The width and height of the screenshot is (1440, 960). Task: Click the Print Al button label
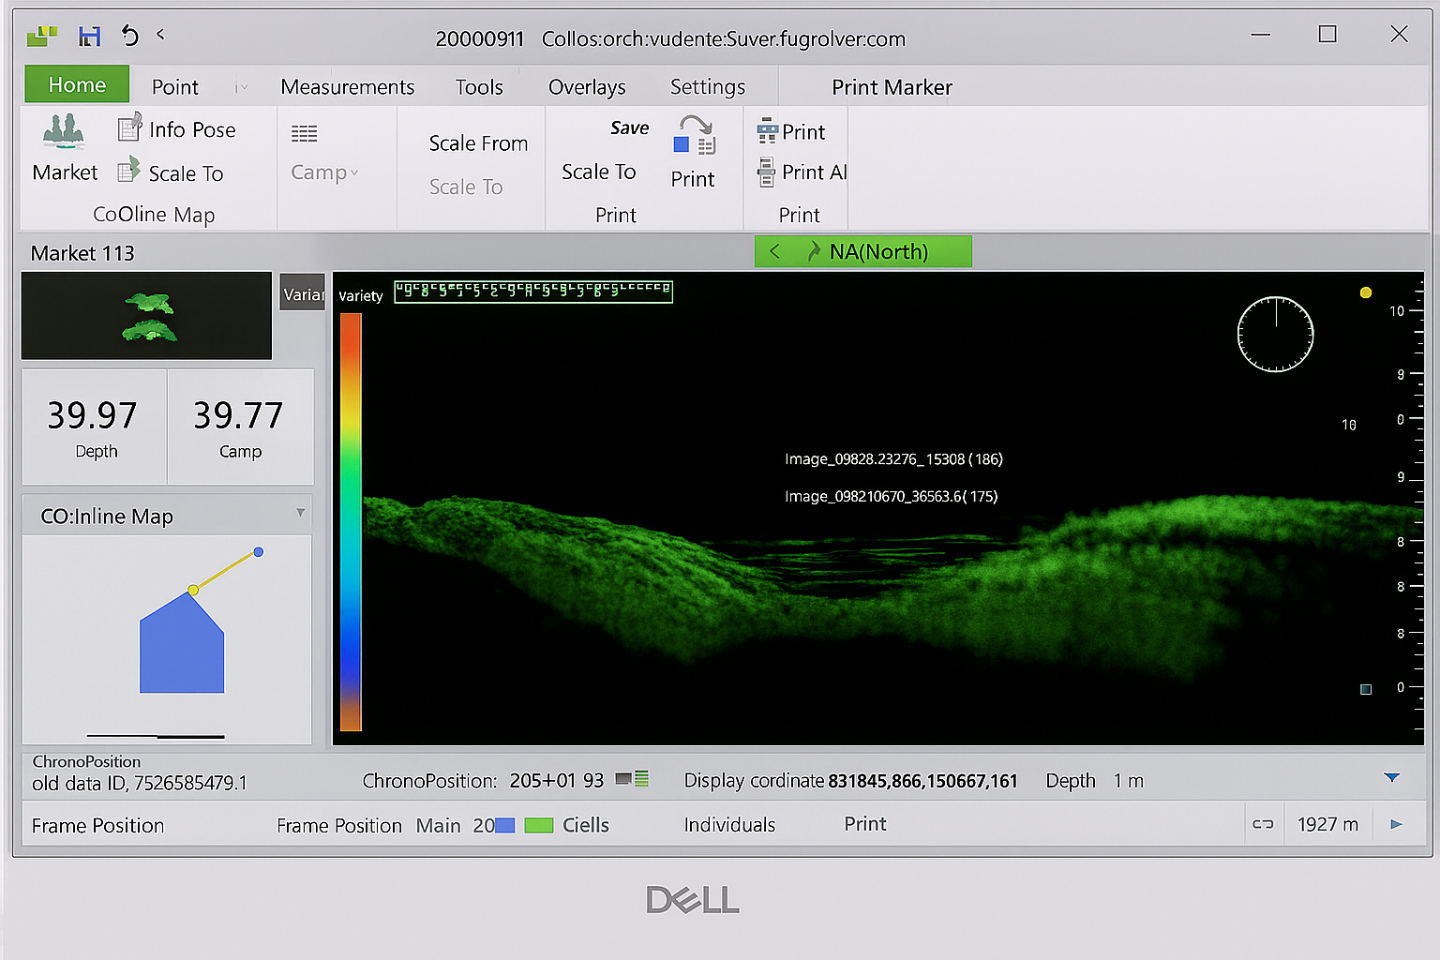(x=814, y=172)
